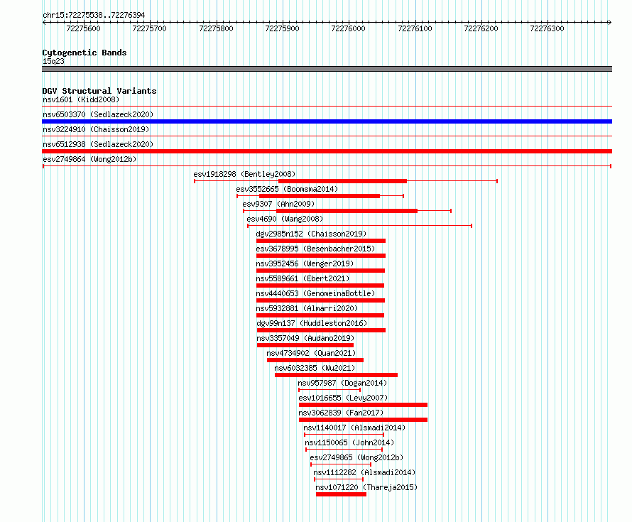Select the thin nsv957987 variant line

coord(329,390)
